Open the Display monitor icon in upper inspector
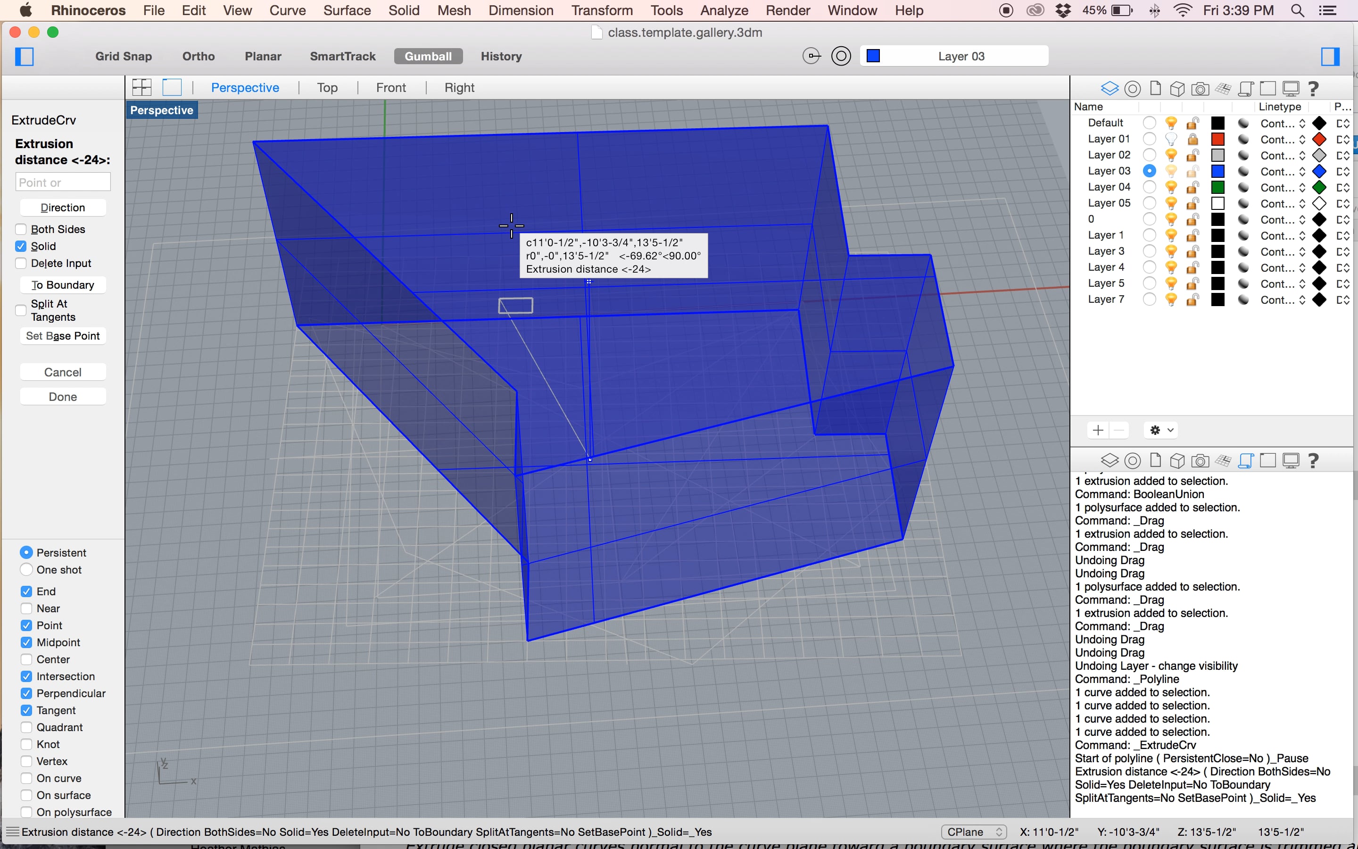Viewport: 1358px width, 849px height. coord(1291,88)
